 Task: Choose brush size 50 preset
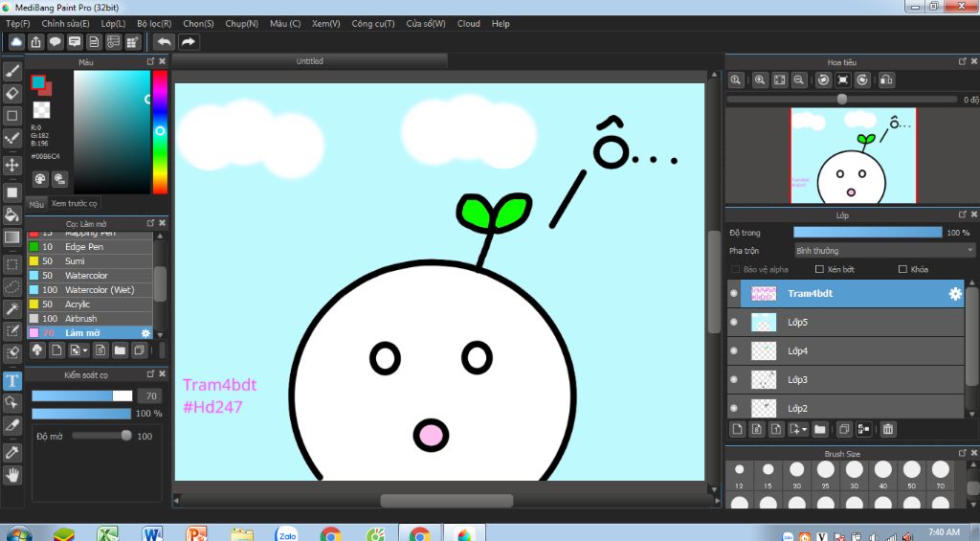[911, 475]
